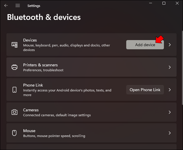Screen dimensions: 183x150
Task: Click the Mouse title text
Action: pos(29,131)
